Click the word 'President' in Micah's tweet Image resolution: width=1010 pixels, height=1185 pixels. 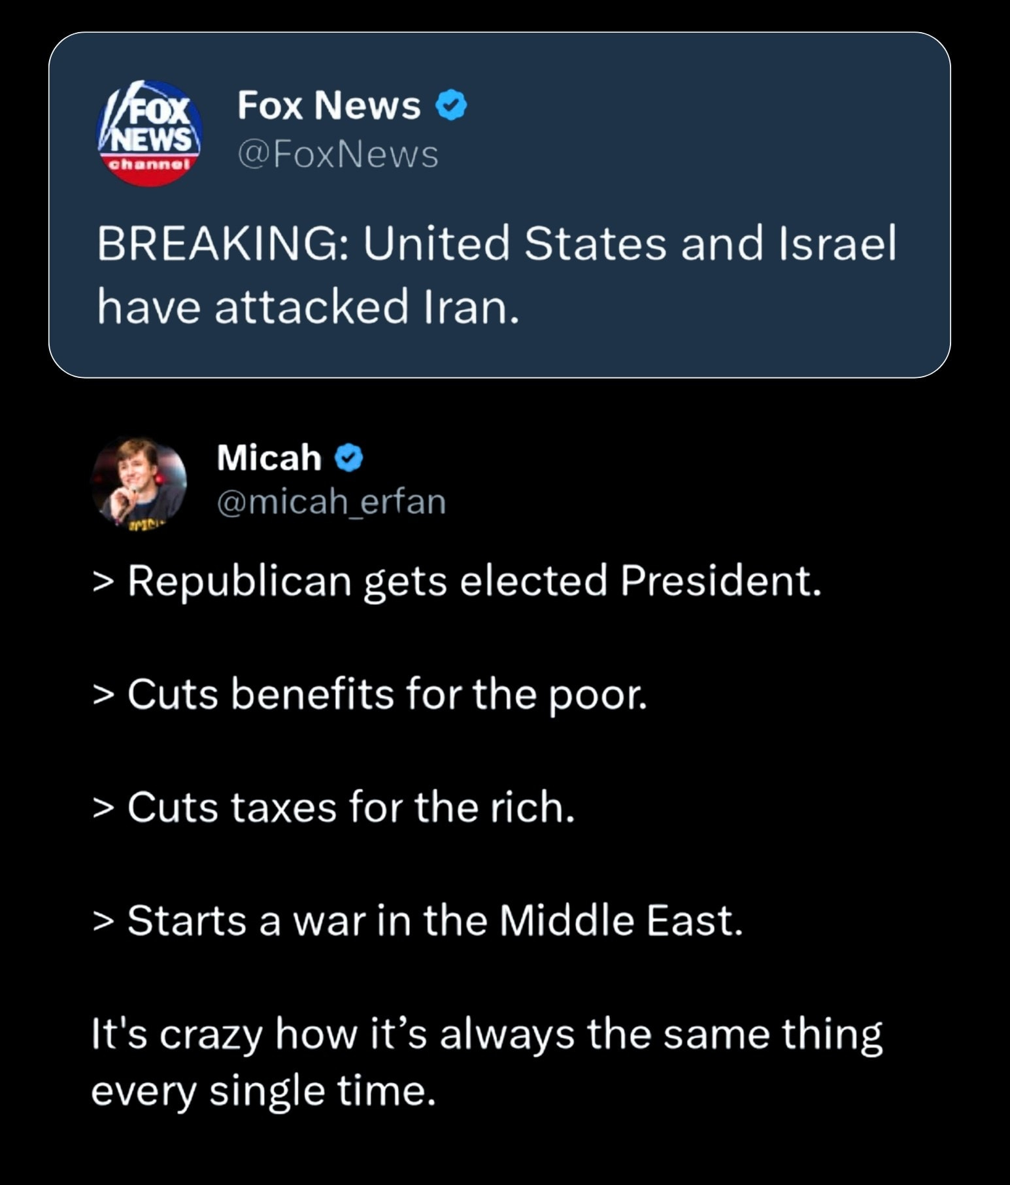(720, 581)
